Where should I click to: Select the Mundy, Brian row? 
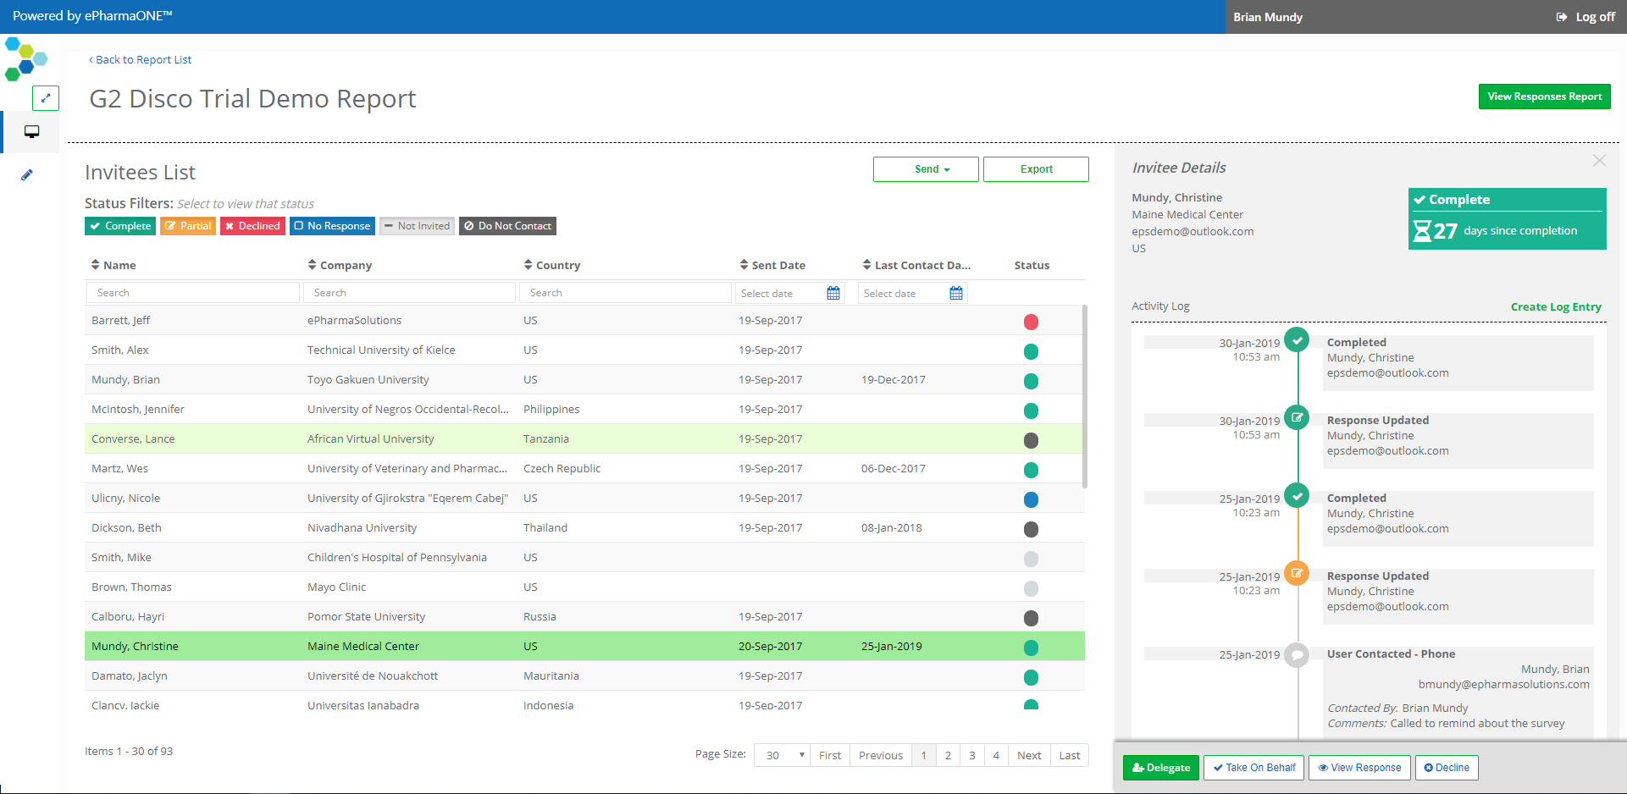584,379
